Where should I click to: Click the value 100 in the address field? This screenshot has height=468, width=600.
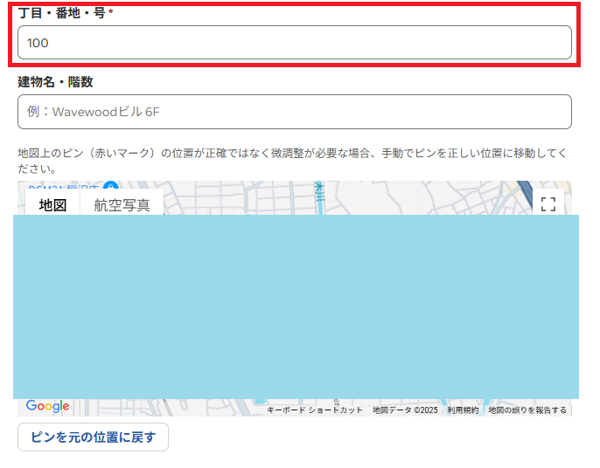pyautogui.click(x=38, y=43)
